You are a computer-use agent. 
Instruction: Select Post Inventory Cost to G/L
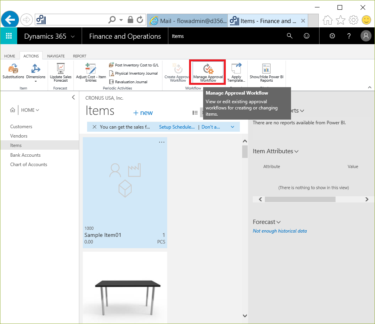[x=134, y=65]
